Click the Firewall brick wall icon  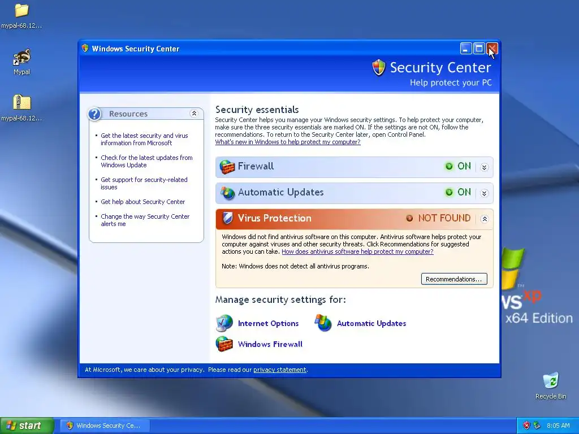[227, 167]
